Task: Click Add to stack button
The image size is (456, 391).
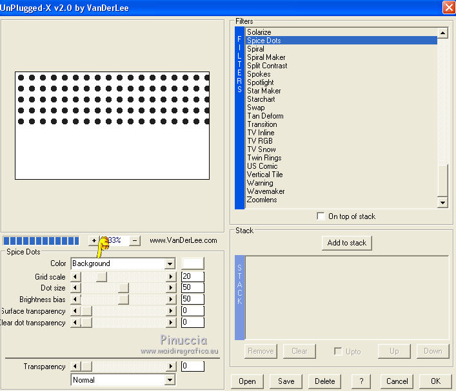Action: coord(346,243)
